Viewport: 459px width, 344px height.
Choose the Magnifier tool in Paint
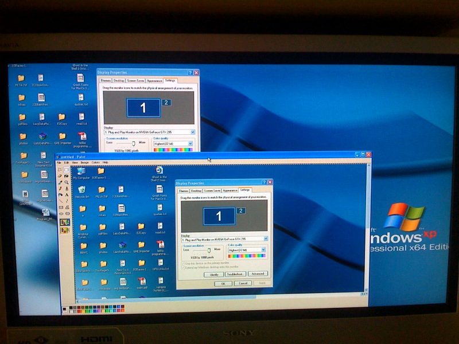click(x=67, y=182)
